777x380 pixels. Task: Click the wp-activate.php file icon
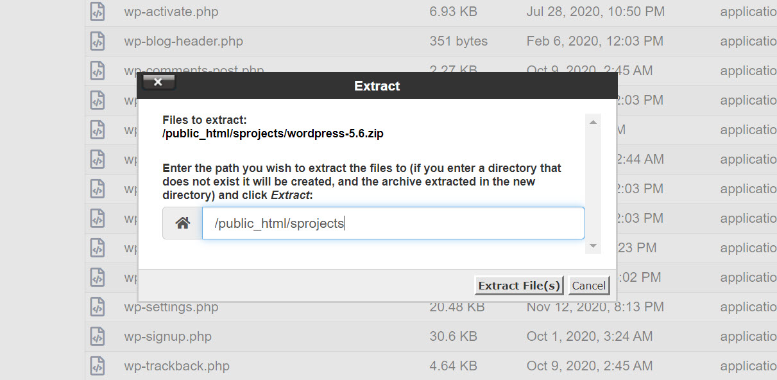click(x=97, y=12)
